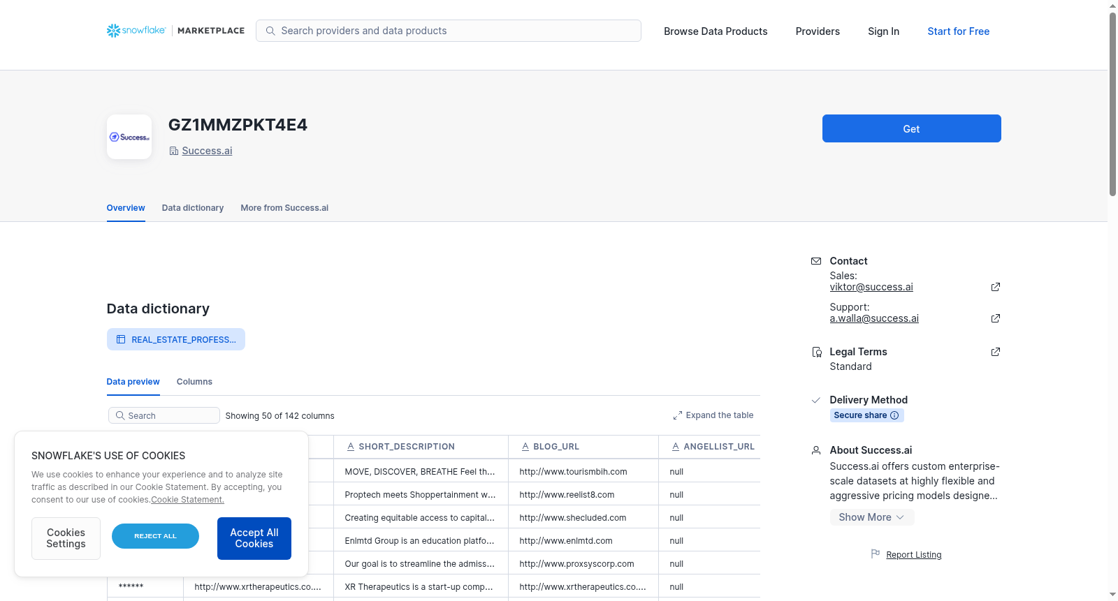Screen dimensions: 1118x601
Task: Click the Snowflake Marketplace logo
Action: pyautogui.click(x=175, y=31)
